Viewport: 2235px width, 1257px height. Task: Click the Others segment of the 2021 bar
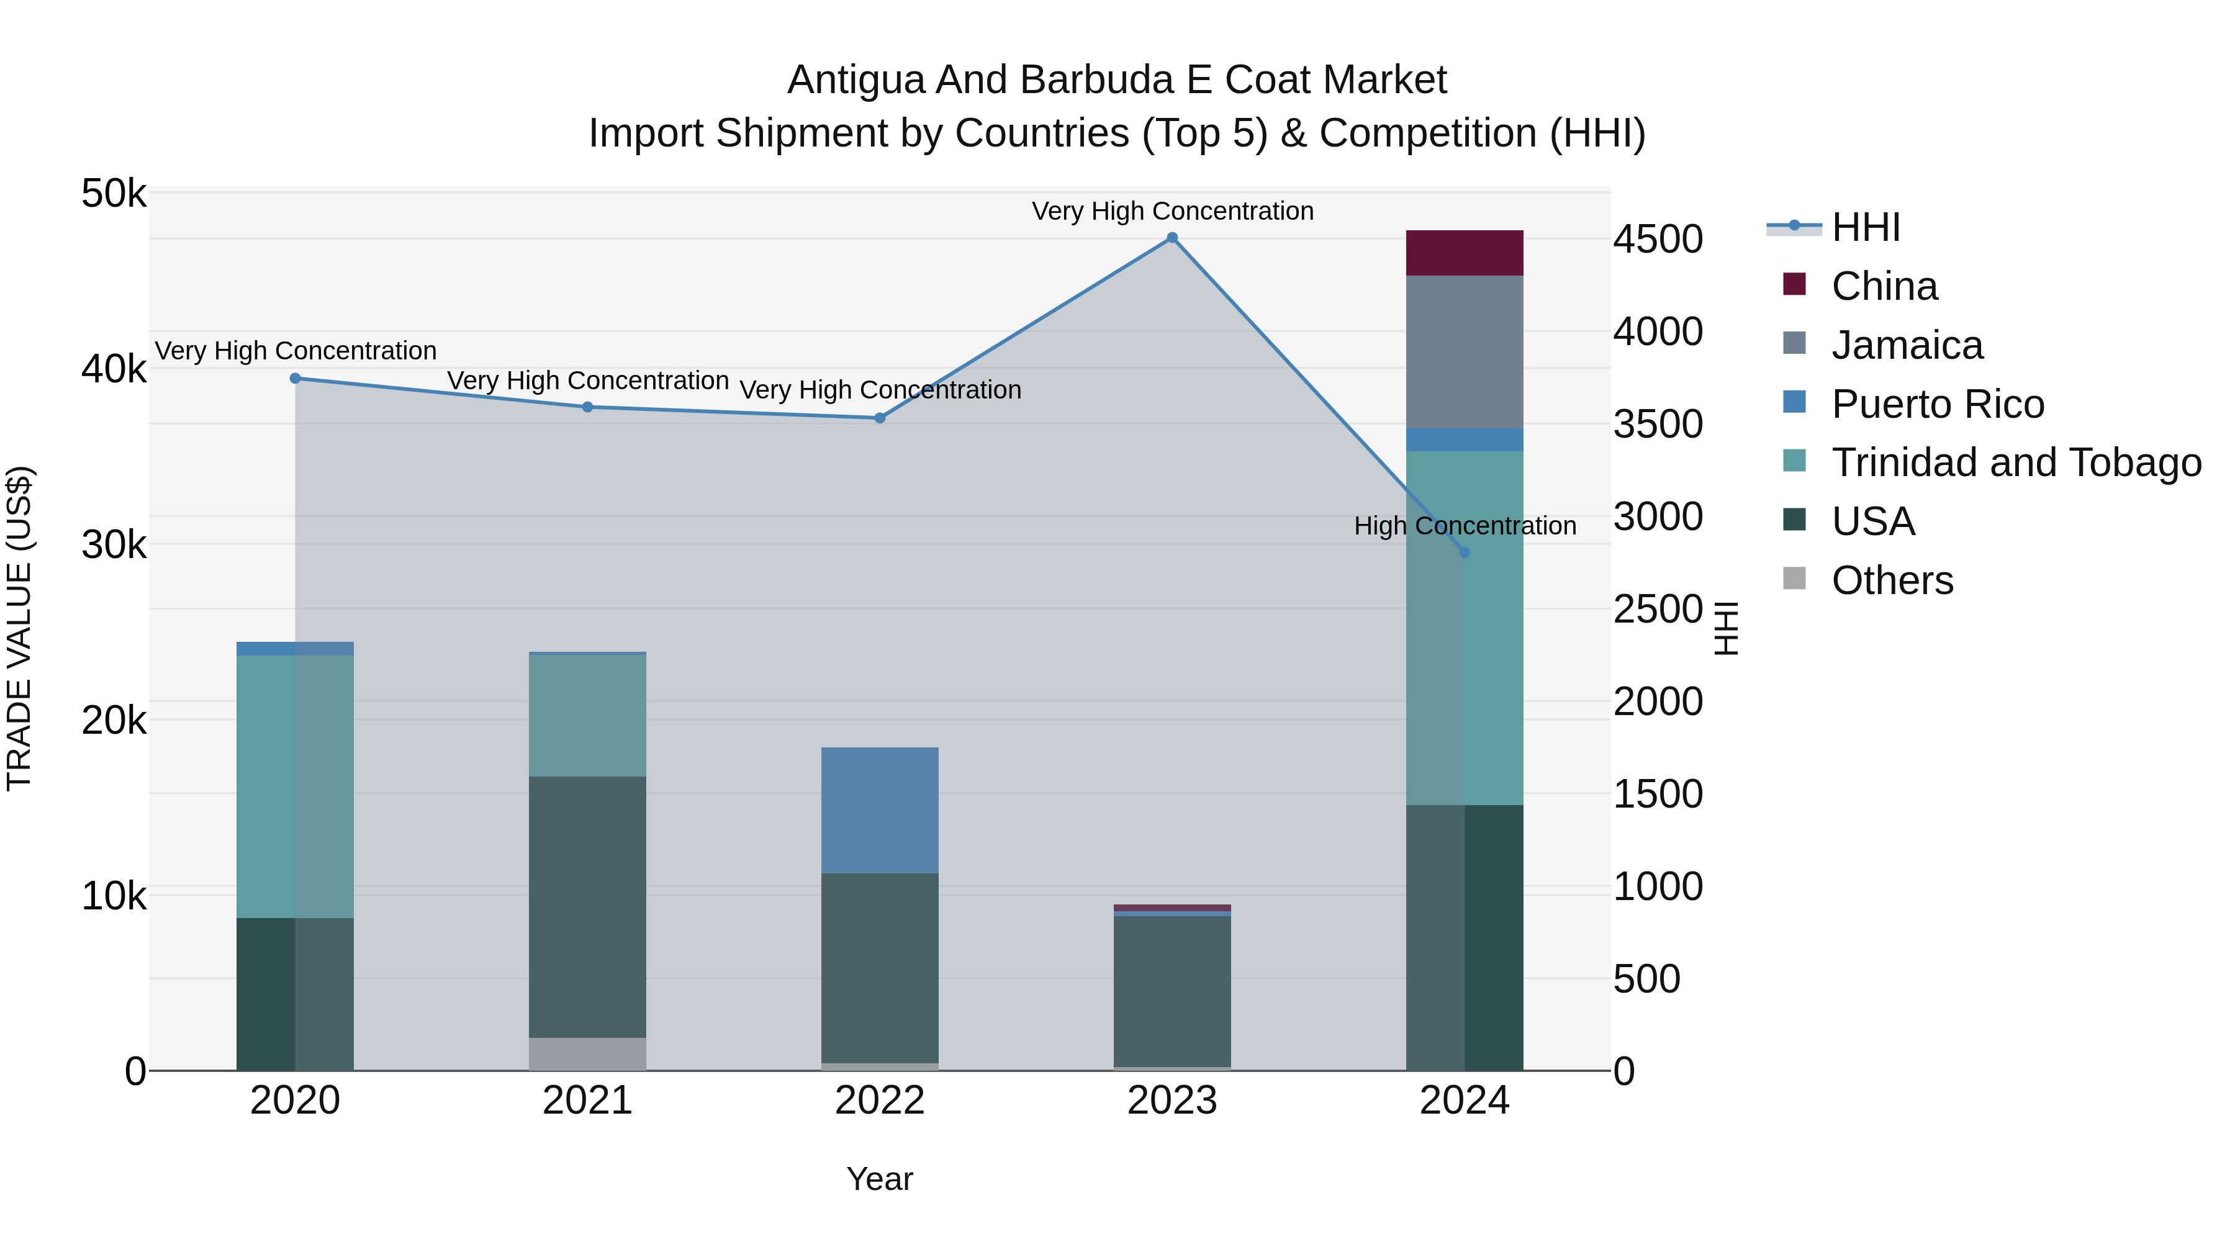coord(587,1054)
